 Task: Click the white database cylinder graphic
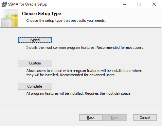click(x=6, y=23)
